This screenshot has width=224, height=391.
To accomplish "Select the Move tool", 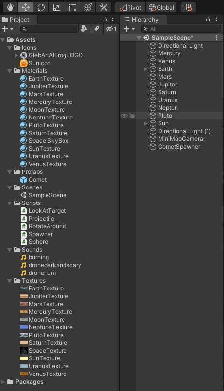I will [x=25, y=7].
